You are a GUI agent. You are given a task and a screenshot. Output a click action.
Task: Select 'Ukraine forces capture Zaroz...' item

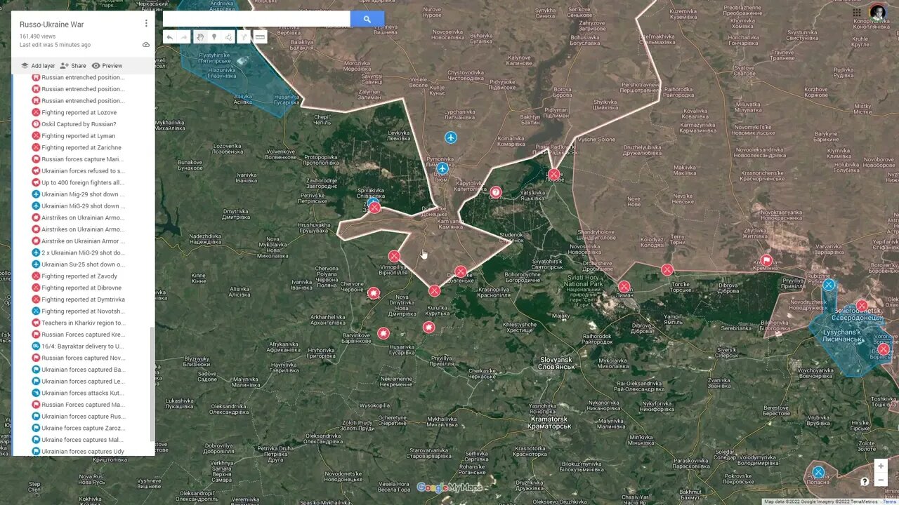[x=79, y=428]
